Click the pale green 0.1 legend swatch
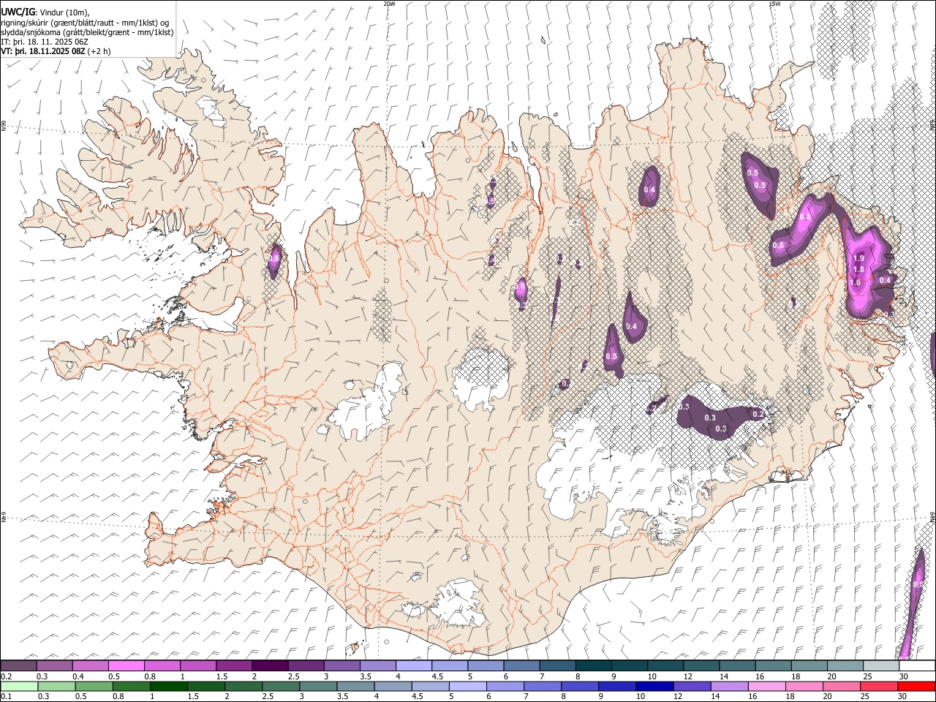The height and width of the screenshot is (702, 936). coord(19,686)
